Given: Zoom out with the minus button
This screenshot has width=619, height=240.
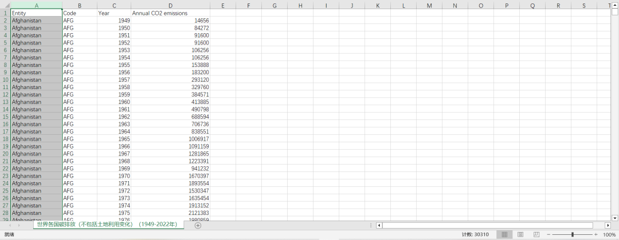Looking at the screenshot, I should [549, 234].
